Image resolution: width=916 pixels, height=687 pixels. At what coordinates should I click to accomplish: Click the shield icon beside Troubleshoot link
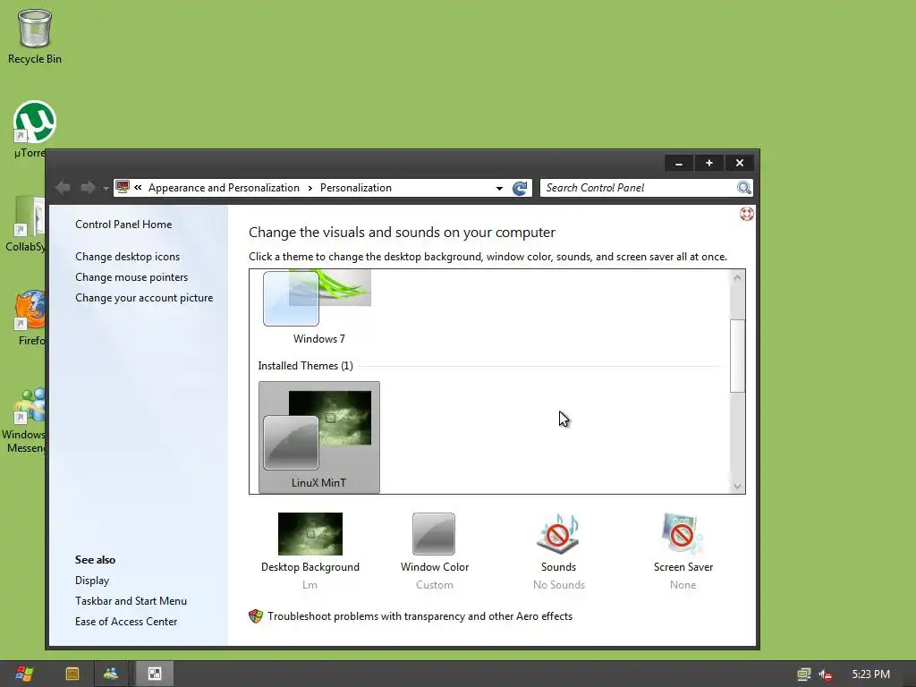(256, 616)
